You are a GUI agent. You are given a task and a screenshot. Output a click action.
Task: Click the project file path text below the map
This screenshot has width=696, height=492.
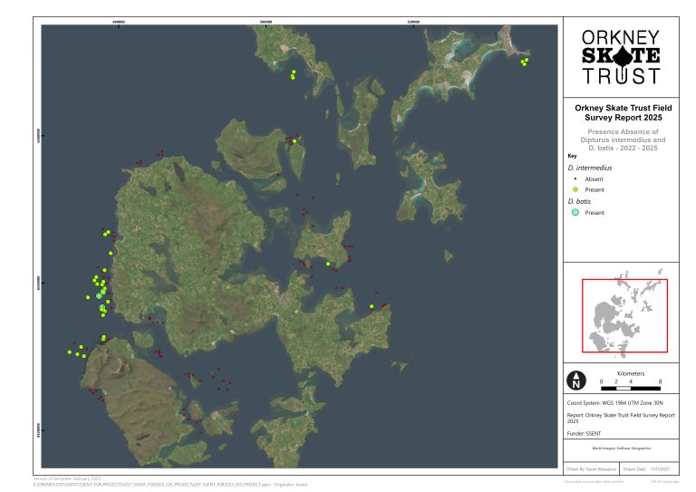[154, 485]
